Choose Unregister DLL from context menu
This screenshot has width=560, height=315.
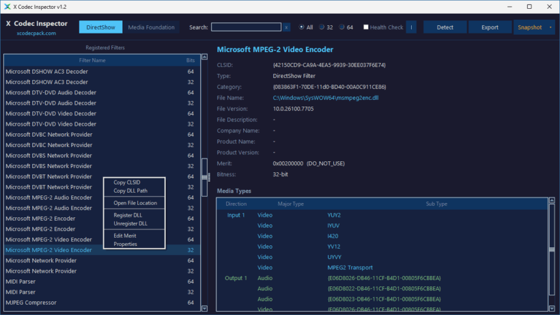[130, 223]
